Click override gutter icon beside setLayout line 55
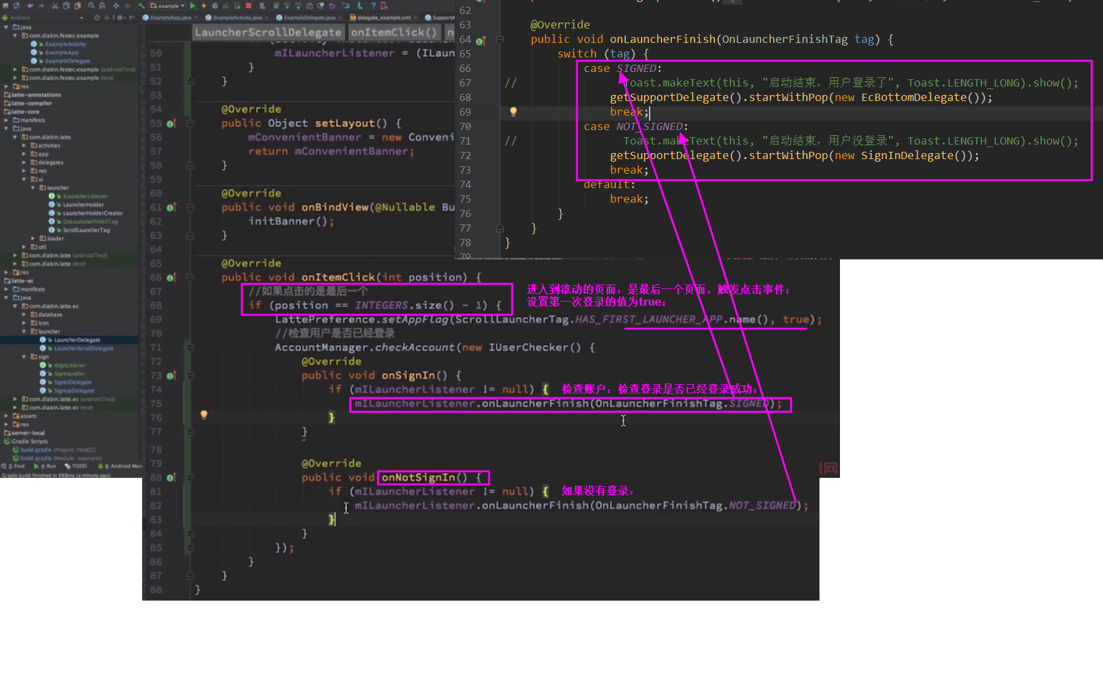Screen dimensions: 1103x693 point(171,123)
